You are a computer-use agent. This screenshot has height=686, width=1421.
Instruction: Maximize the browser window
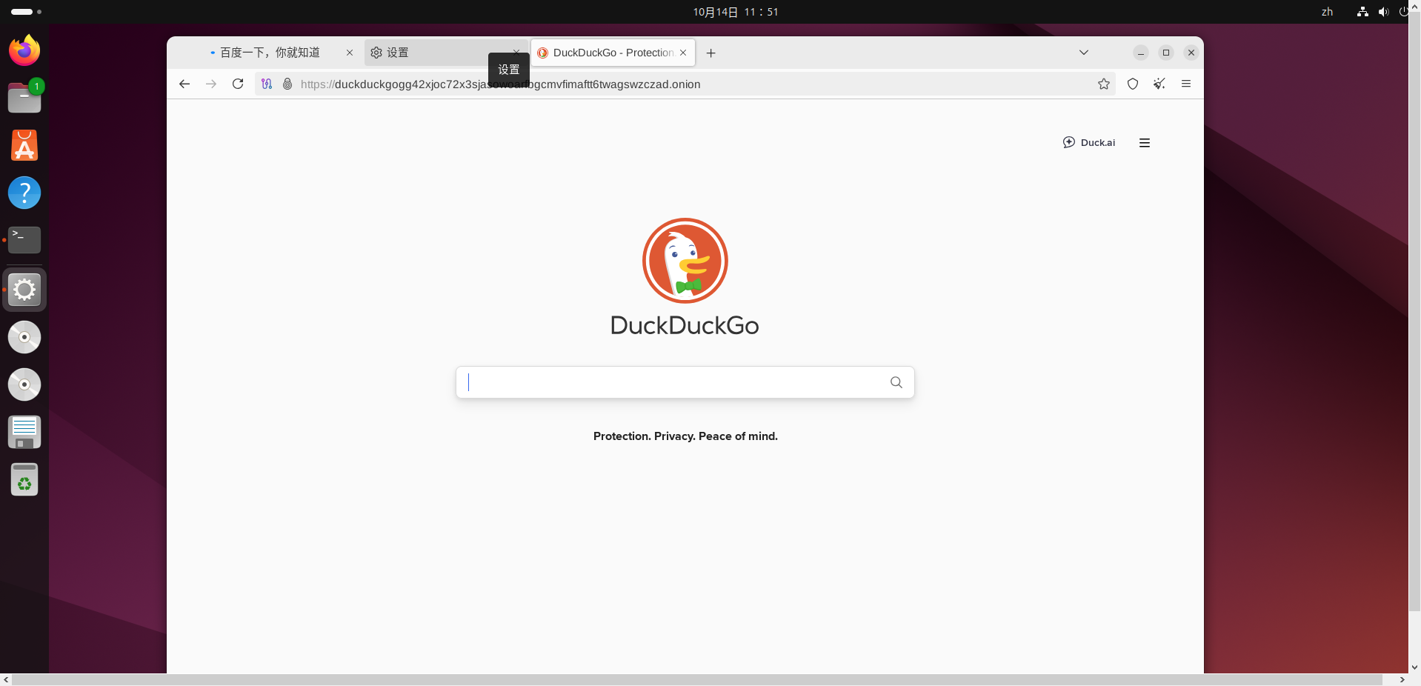coord(1166,53)
